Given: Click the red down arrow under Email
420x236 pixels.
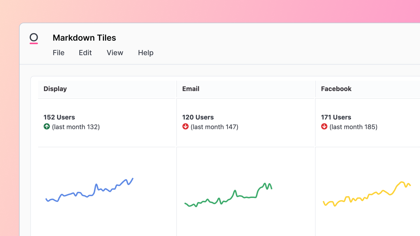Looking at the screenshot, I should tap(185, 127).
